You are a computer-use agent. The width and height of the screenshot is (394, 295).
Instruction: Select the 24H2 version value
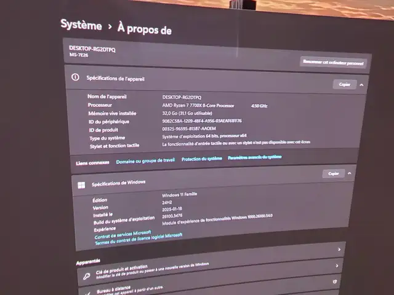coord(167,202)
